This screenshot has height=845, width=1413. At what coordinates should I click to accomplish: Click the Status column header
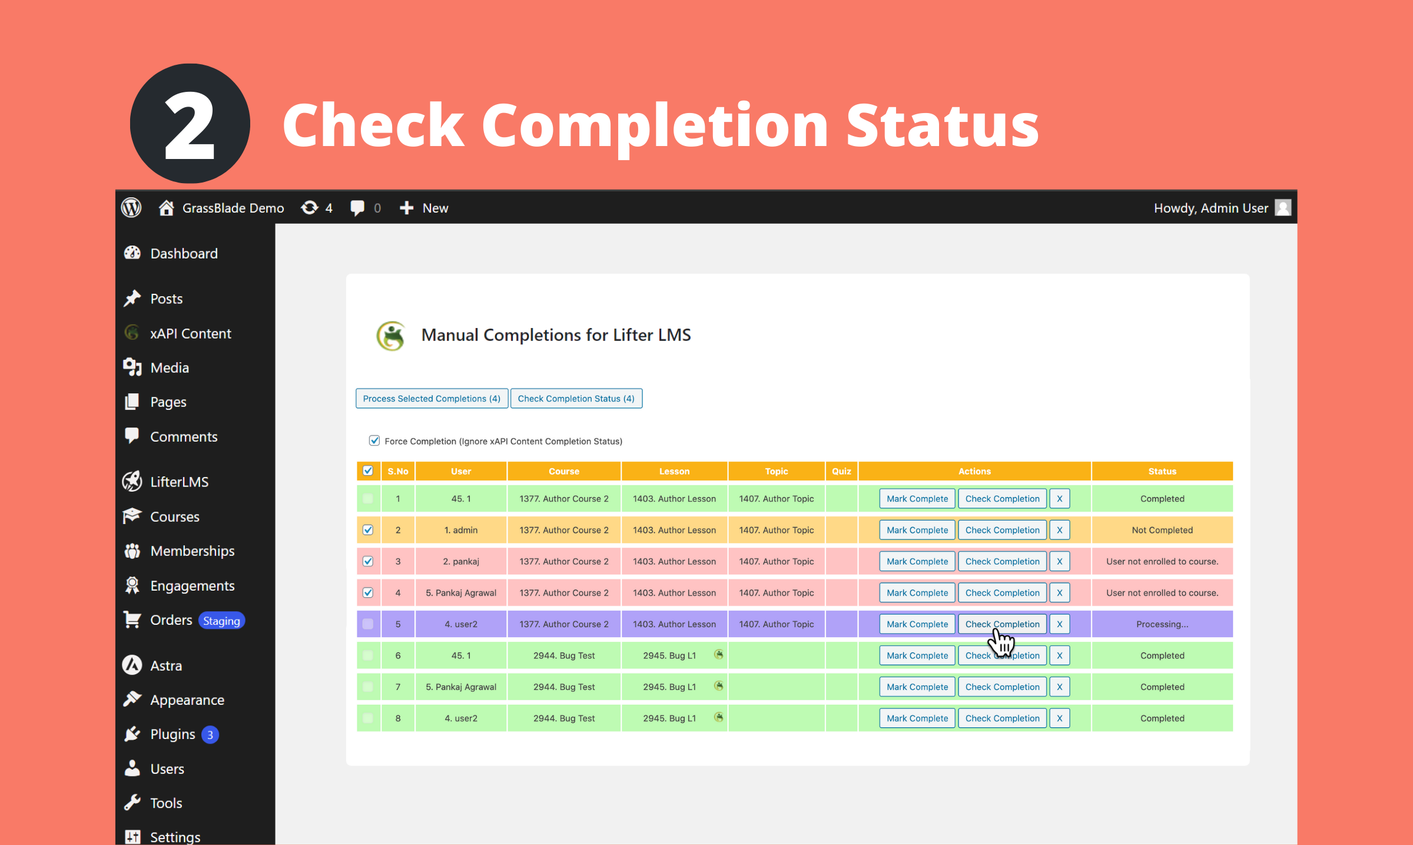pyautogui.click(x=1162, y=471)
